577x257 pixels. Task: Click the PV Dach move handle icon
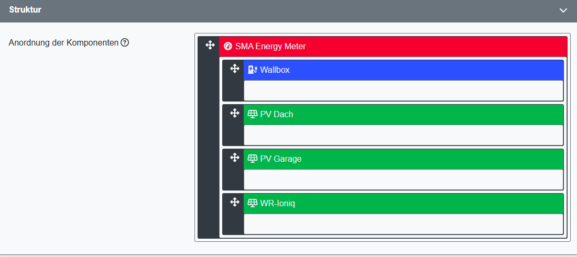point(235,114)
